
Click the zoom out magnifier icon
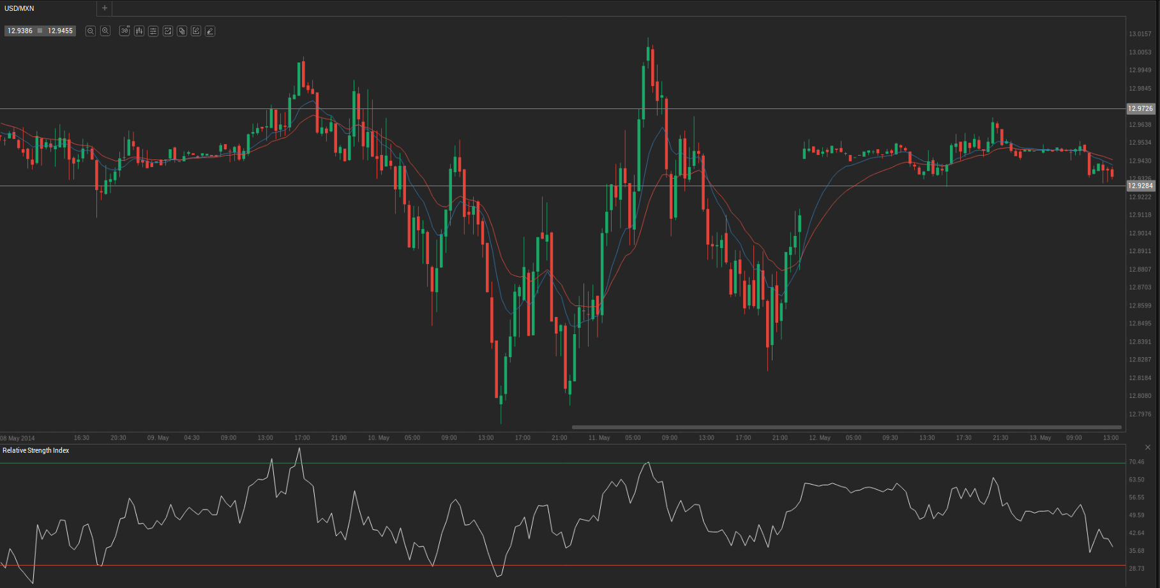click(91, 31)
